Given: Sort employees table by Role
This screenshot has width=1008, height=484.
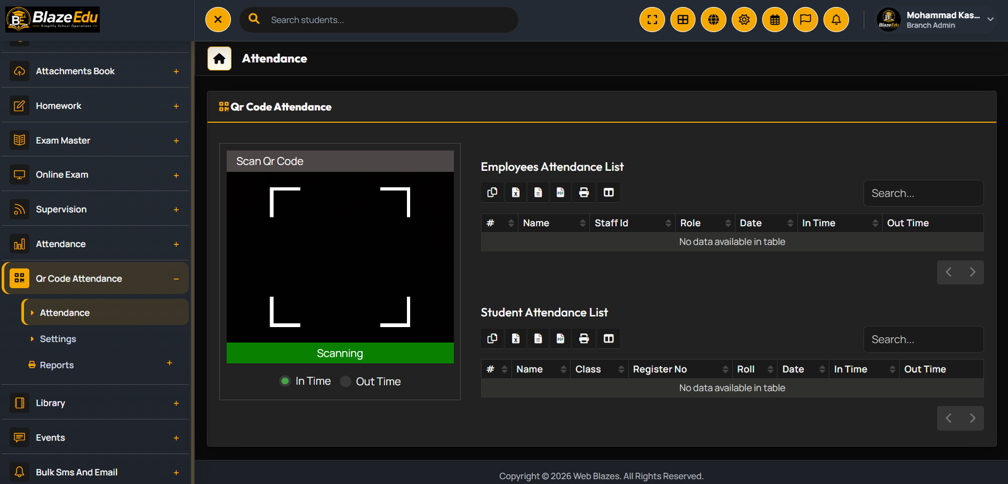Looking at the screenshot, I should (x=704, y=223).
